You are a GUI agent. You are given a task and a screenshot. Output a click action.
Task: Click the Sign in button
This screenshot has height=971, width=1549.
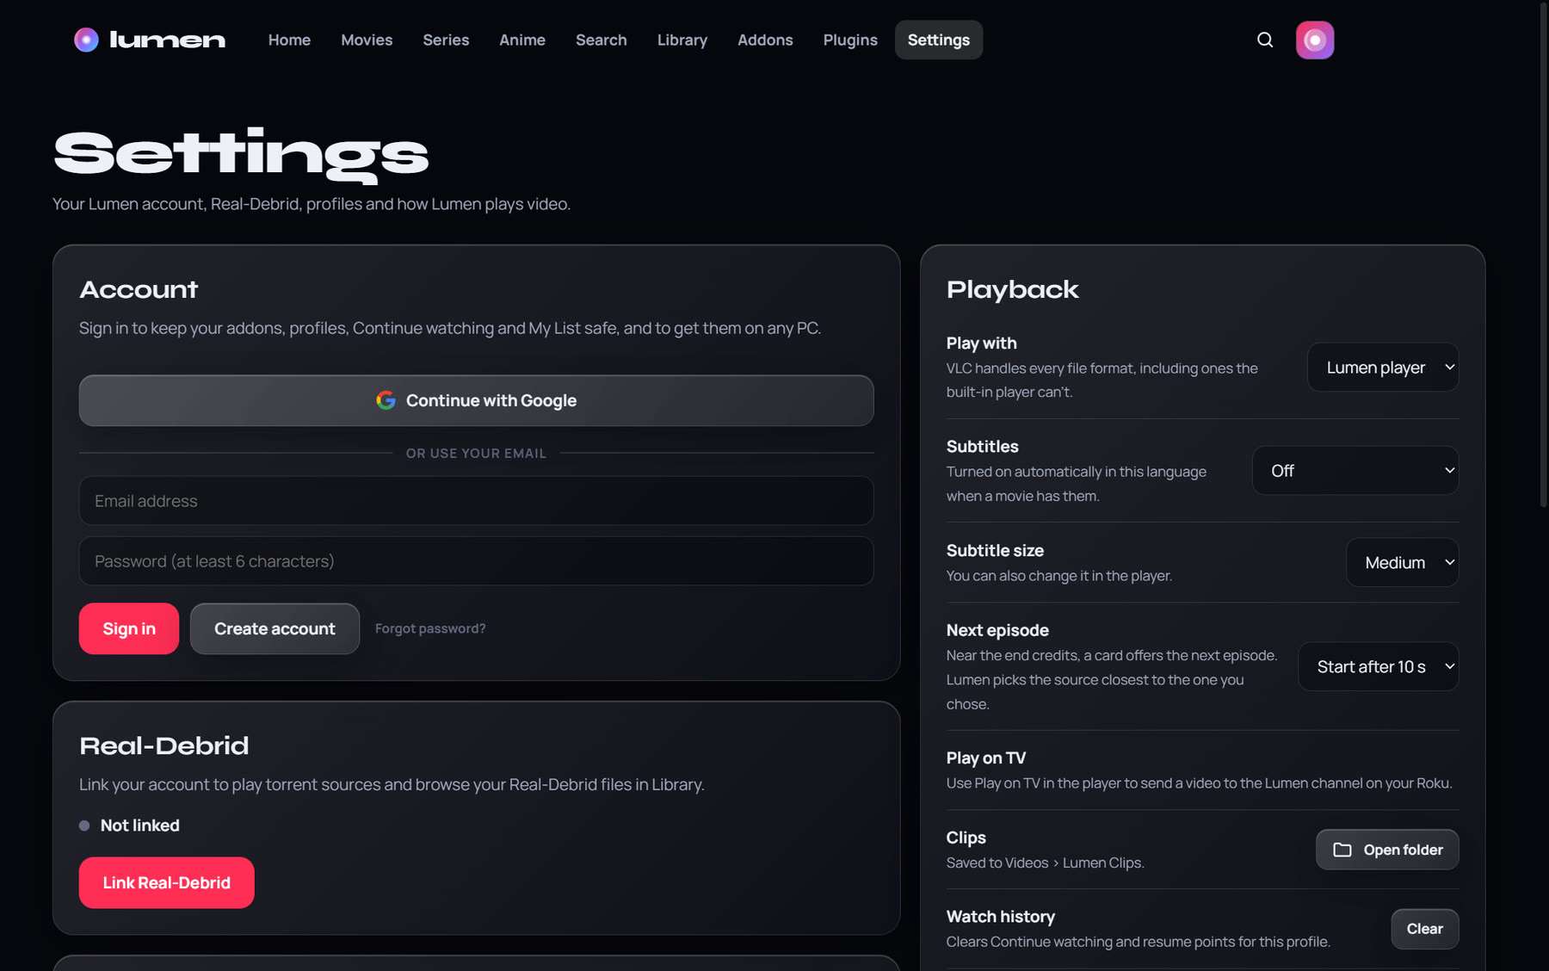129,629
